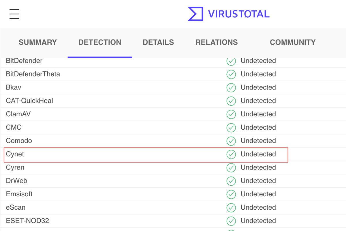
Task: Click the checkmark icon for ESET-NOD32
Action: pos(231,221)
